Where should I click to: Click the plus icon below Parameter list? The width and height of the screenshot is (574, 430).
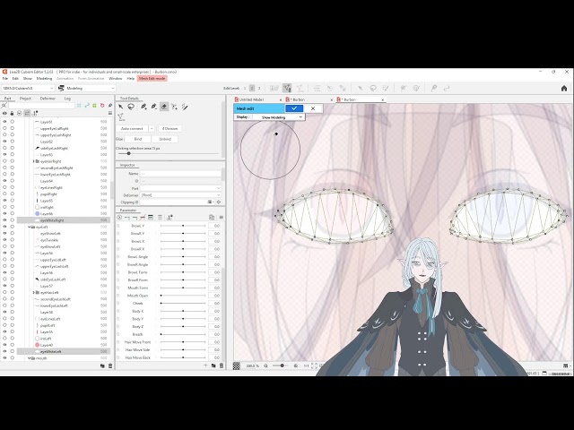tap(205, 365)
